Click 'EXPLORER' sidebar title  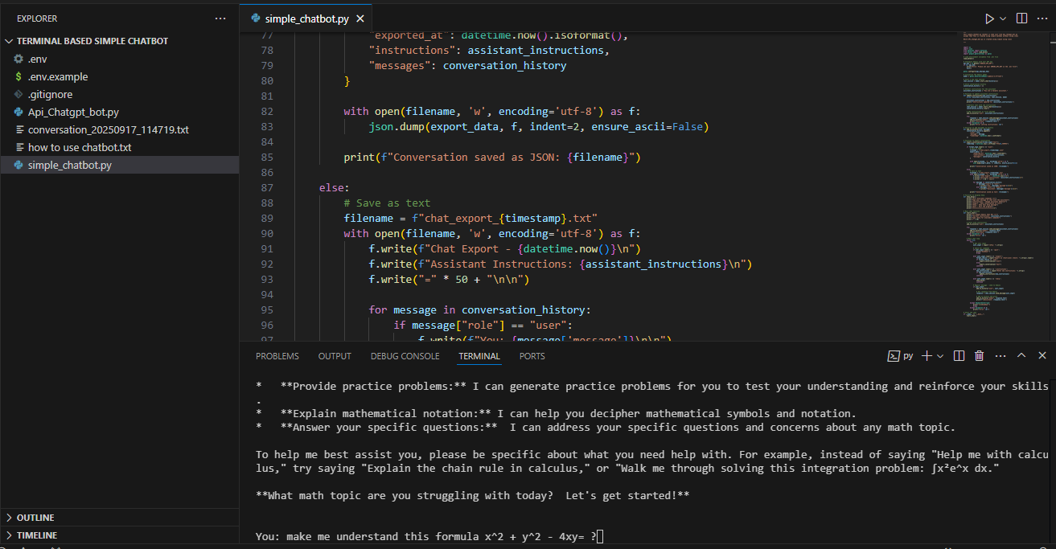(37, 18)
